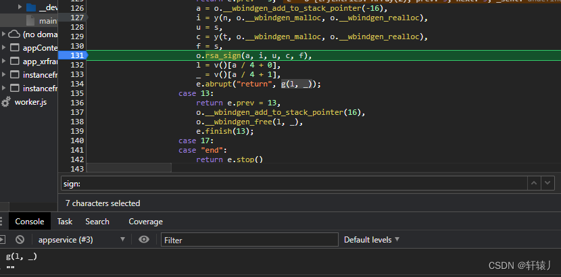Open the Search tab

tap(97, 222)
